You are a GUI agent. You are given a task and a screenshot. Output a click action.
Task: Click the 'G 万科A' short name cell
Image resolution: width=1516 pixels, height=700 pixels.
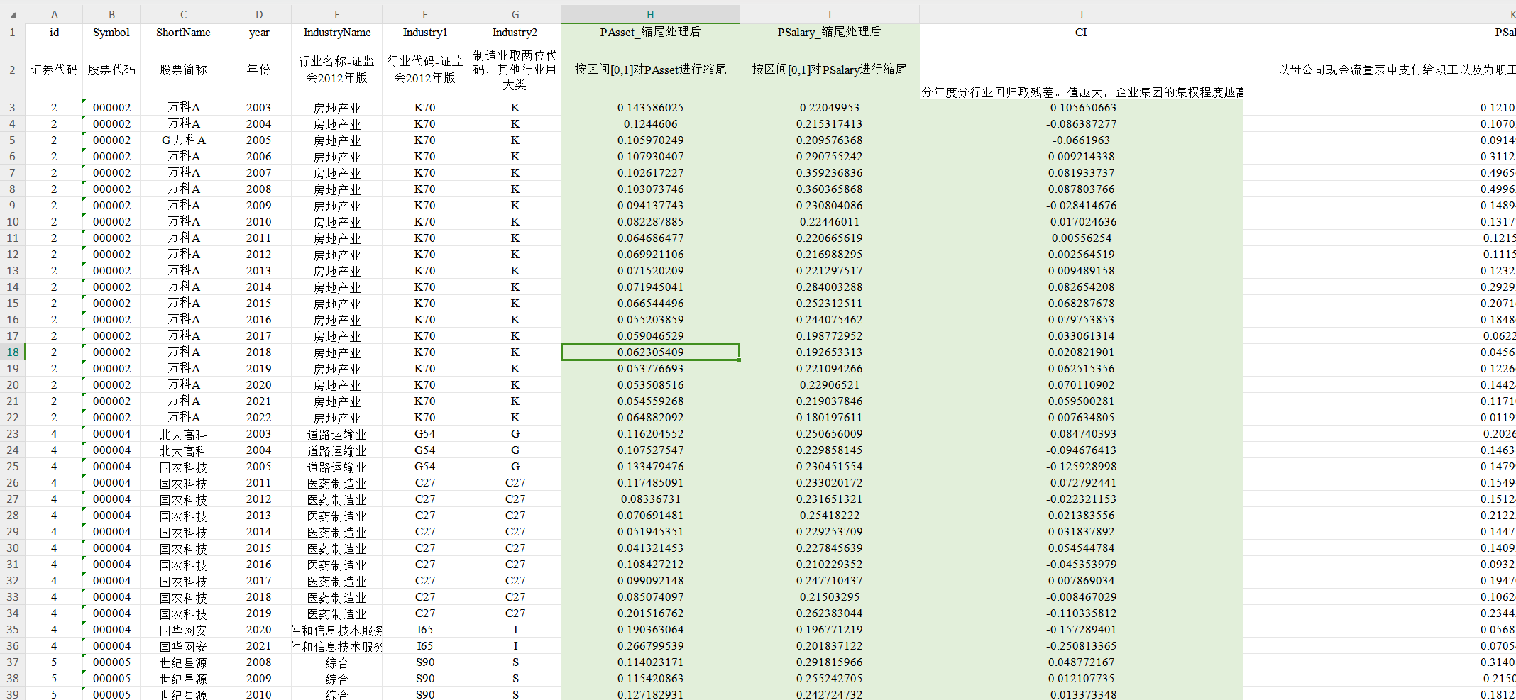(x=183, y=140)
